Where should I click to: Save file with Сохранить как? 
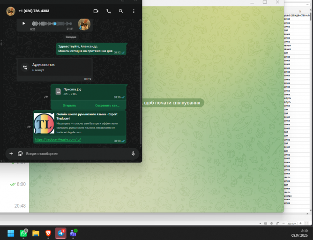[x=107, y=105]
